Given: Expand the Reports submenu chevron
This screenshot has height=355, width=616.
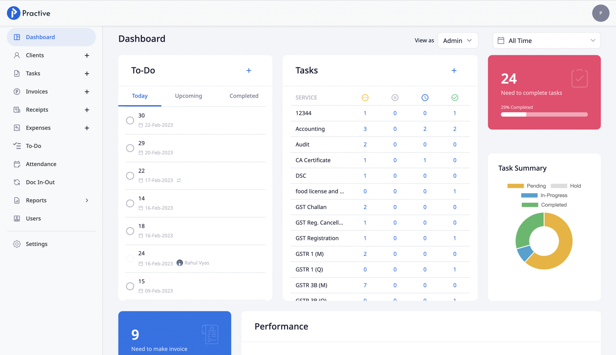Looking at the screenshot, I should (87, 200).
